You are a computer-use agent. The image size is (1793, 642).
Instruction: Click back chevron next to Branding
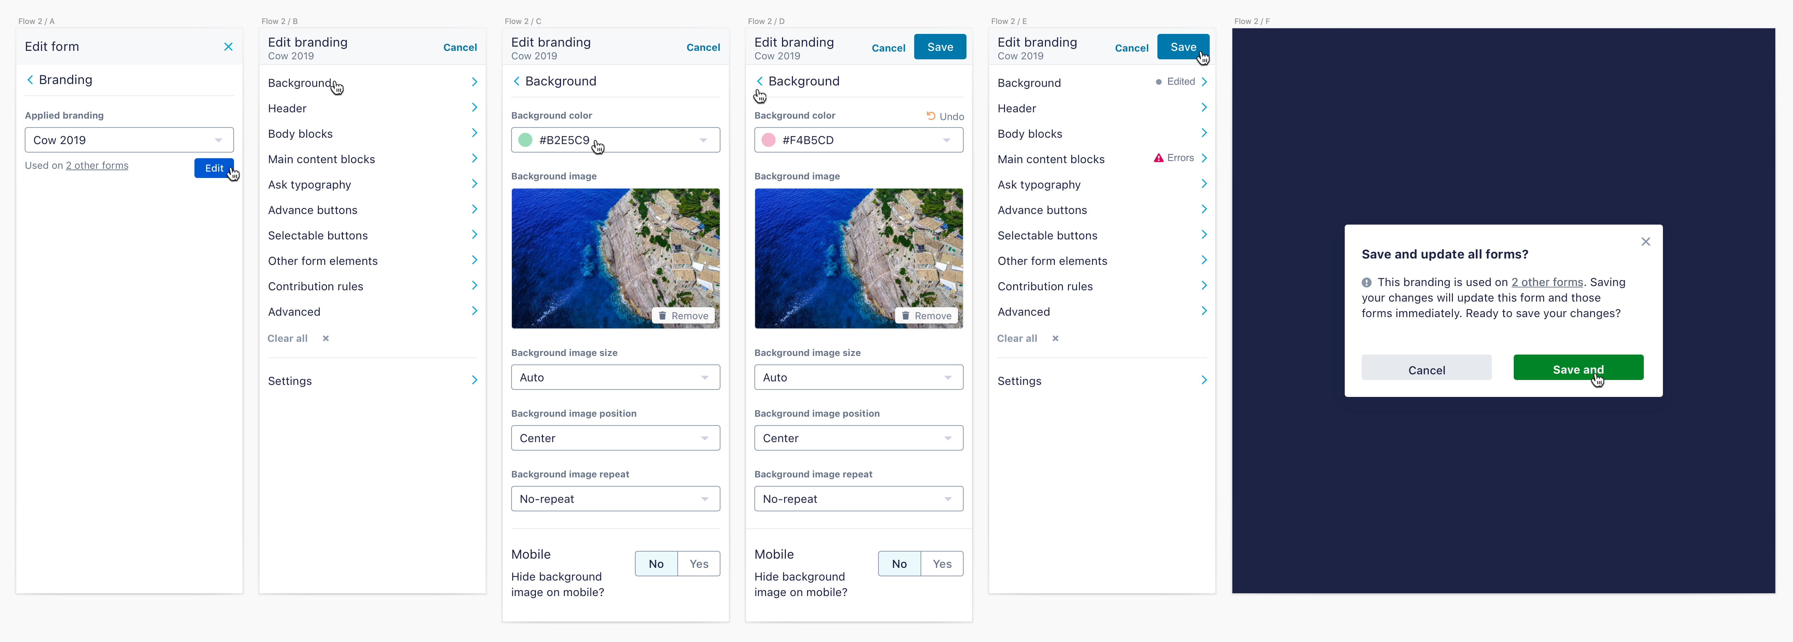point(30,80)
